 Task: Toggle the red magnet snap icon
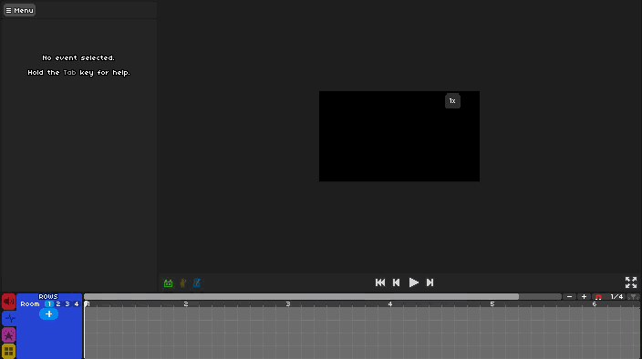click(x=598, y=297)
